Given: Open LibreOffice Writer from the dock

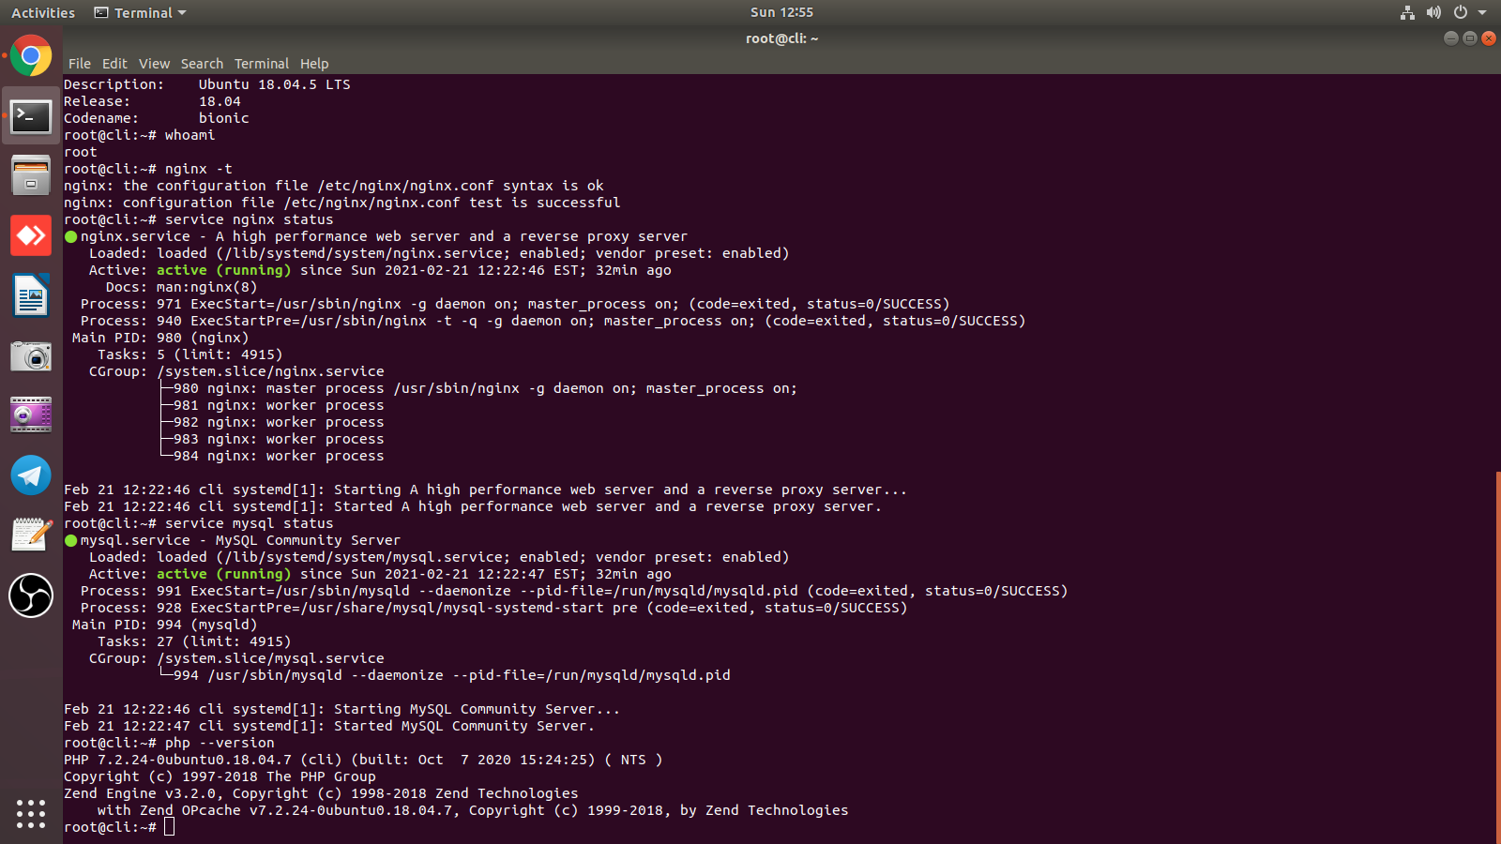Looking at the screenshot, I should [x=31, y=295].
